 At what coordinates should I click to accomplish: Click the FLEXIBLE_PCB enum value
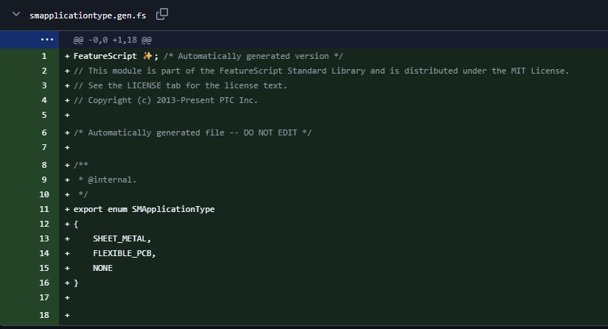(124, 253)
